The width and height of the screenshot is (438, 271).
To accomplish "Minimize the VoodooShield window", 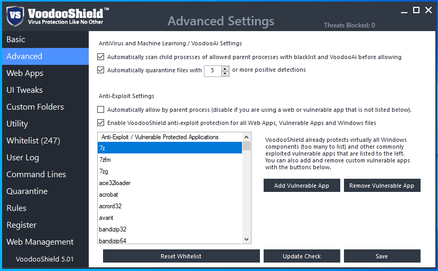I will pyautogui.click(x=405, y=10).
